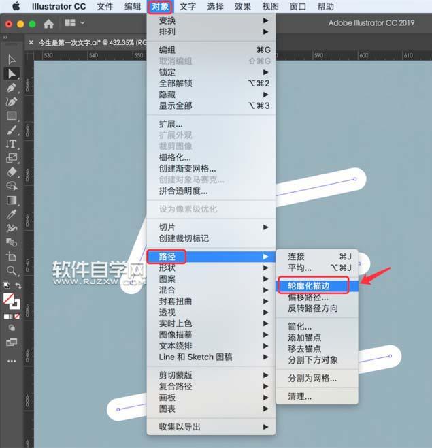Select the Direct Selection tool

coord(12,74)
